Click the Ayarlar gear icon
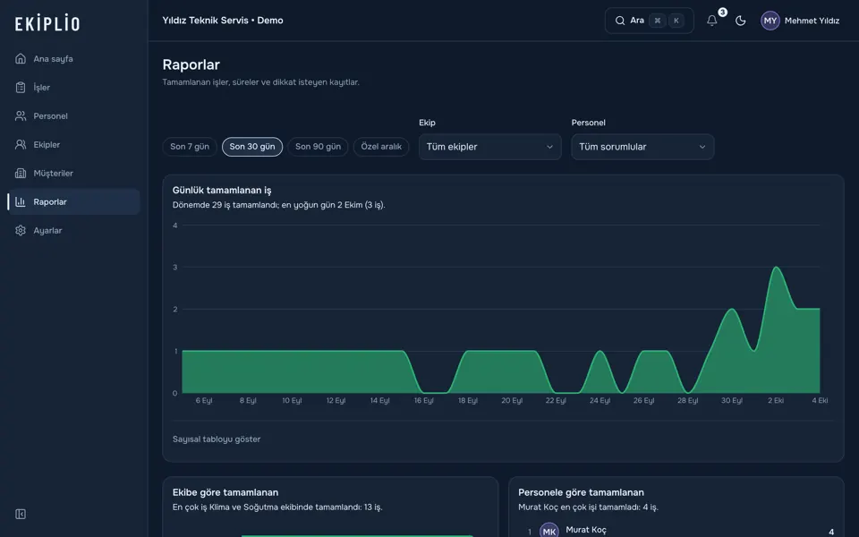 coord(21,230)
